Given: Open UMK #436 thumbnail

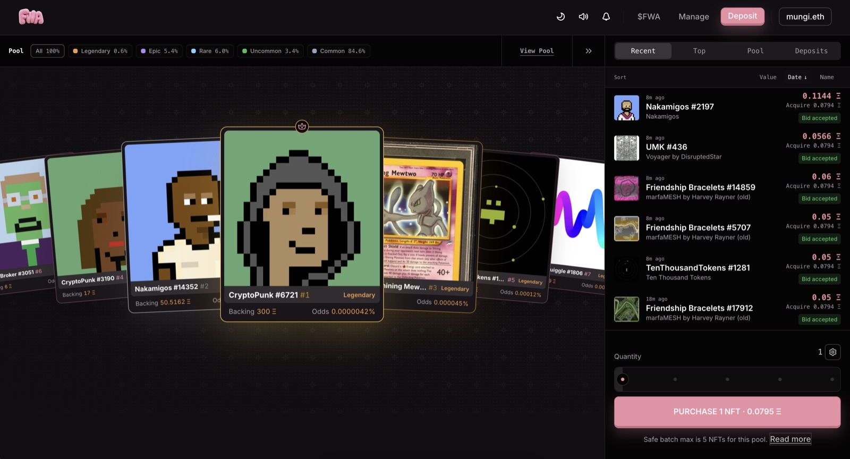Looking at the screenshot, I should click(x=627, y=148).
